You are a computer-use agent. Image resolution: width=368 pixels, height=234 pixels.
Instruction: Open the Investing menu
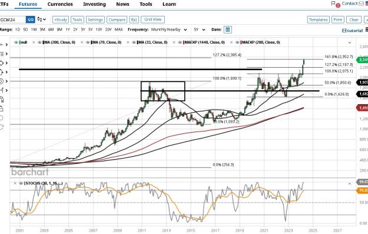coord(94,4)
